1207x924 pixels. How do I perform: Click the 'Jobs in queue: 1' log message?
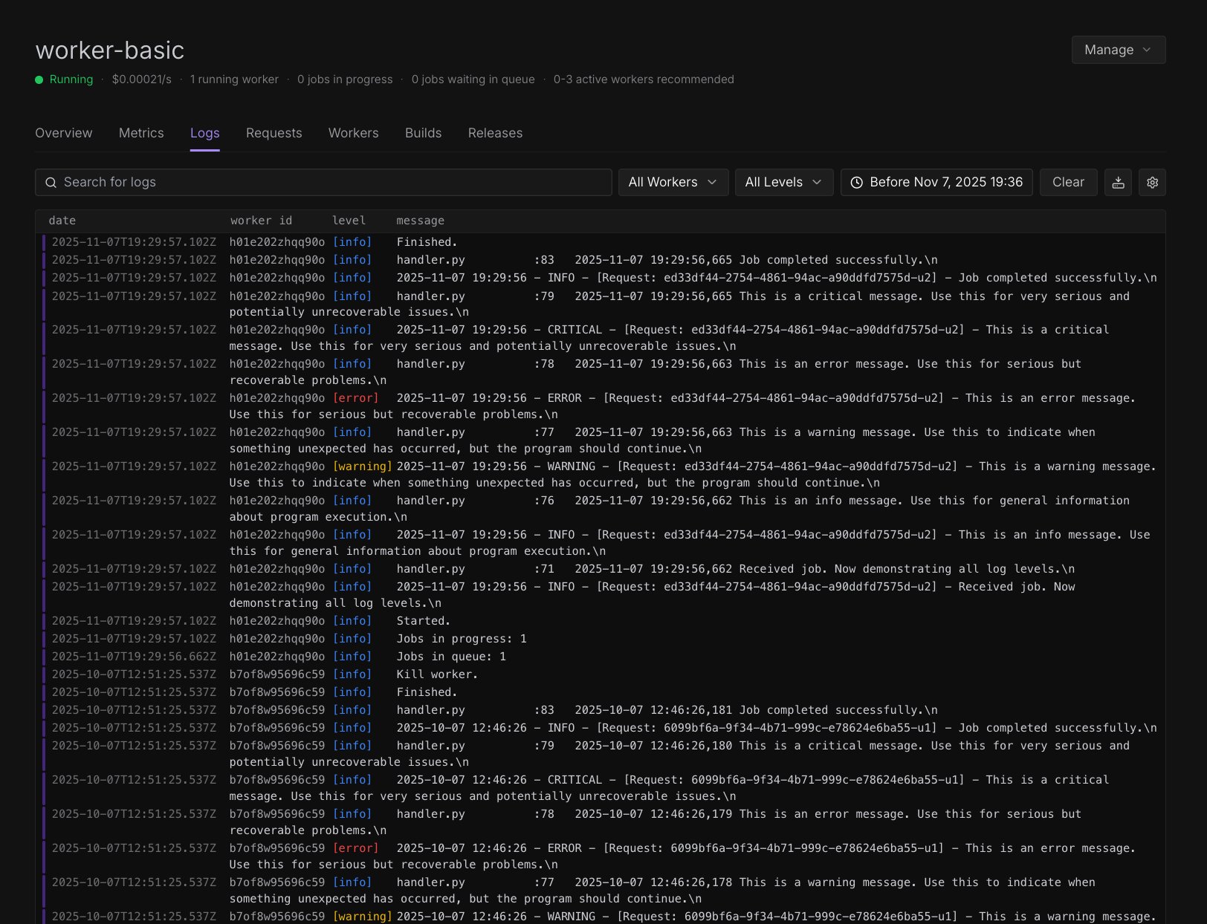point(451,657)
